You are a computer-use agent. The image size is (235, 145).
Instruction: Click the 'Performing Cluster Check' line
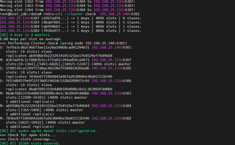tap(63, 43)
